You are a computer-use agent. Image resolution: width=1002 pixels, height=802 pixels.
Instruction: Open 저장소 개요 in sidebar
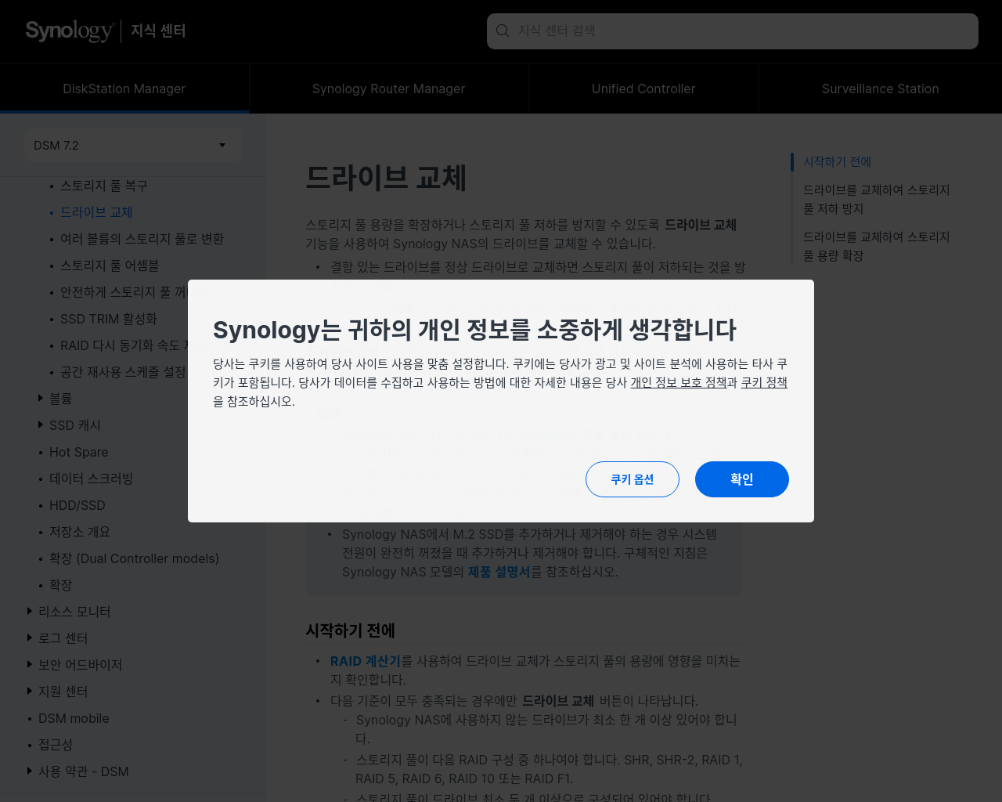80,532
